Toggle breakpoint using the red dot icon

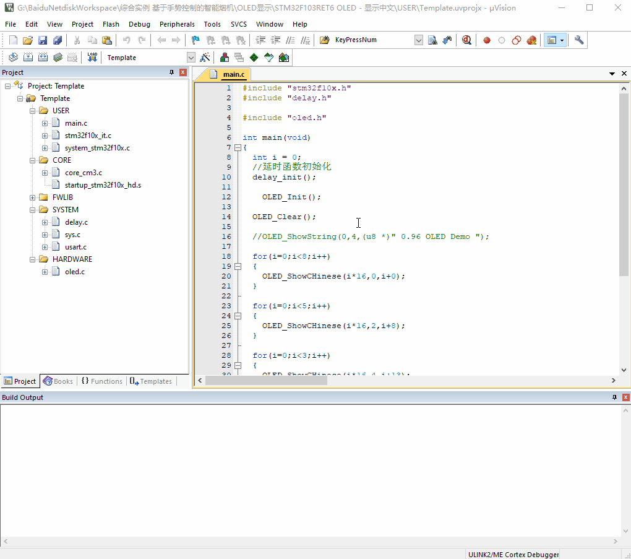tap(487, 40)
